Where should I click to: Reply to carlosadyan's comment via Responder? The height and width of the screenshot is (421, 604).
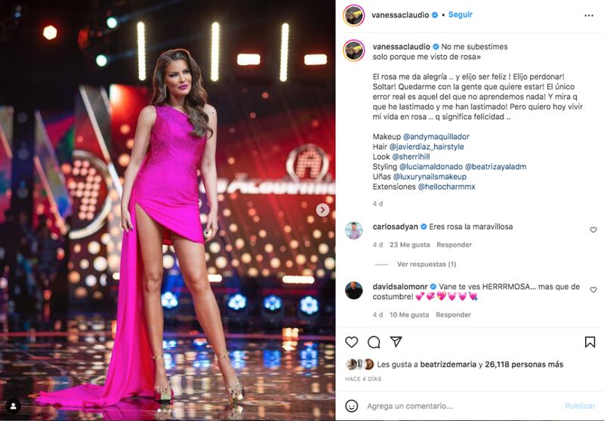tap(455, 245)
